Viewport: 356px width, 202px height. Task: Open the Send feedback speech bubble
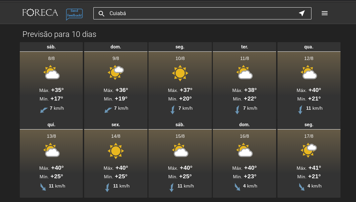coord(74,14)
